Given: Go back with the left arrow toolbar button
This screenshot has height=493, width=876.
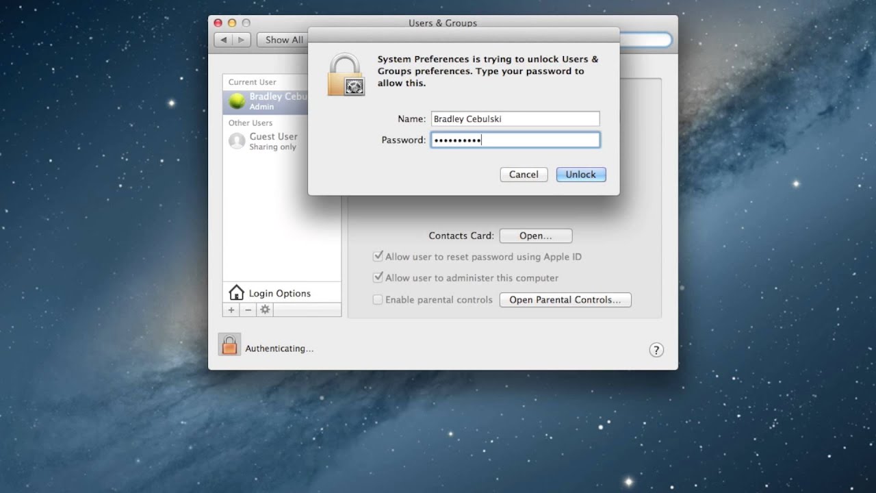Looking at the screenshot, I should click(x=224, y=40).
